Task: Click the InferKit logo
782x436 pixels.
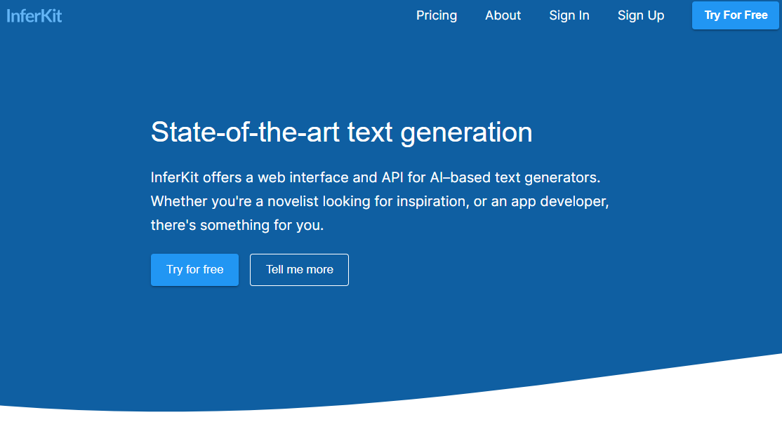Action: pyautogui.click(x=34, y=15)
